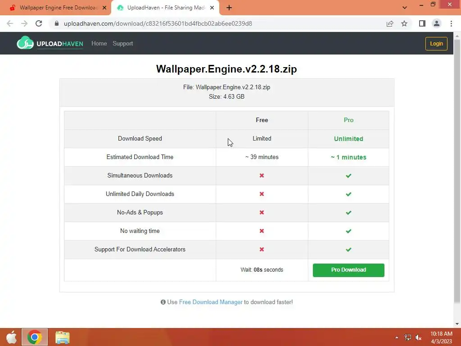
Task: Open Support in site navbar
Action: (x=123, y=44)
